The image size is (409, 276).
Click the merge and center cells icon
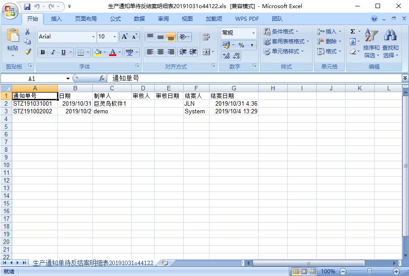pyautogui.click(x=207, y=52)
